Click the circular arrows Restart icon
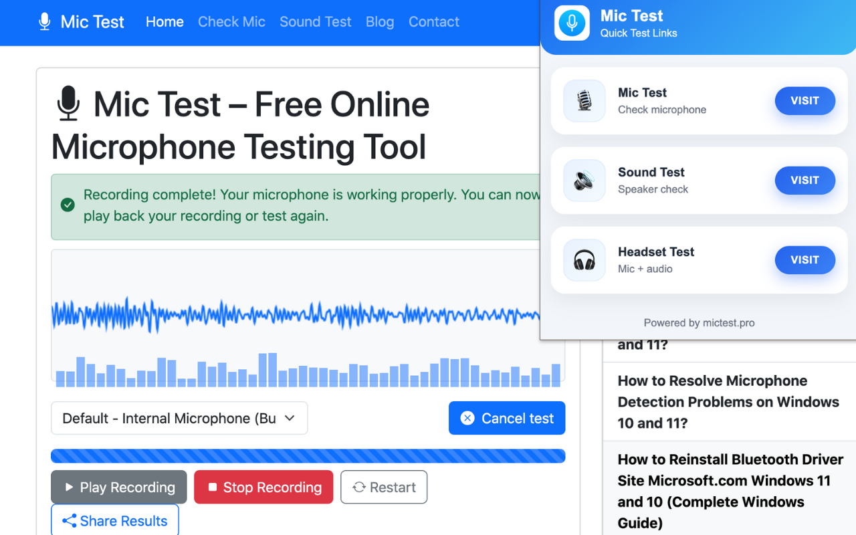Viewport: 856px width, 535px height. [359, 487]
